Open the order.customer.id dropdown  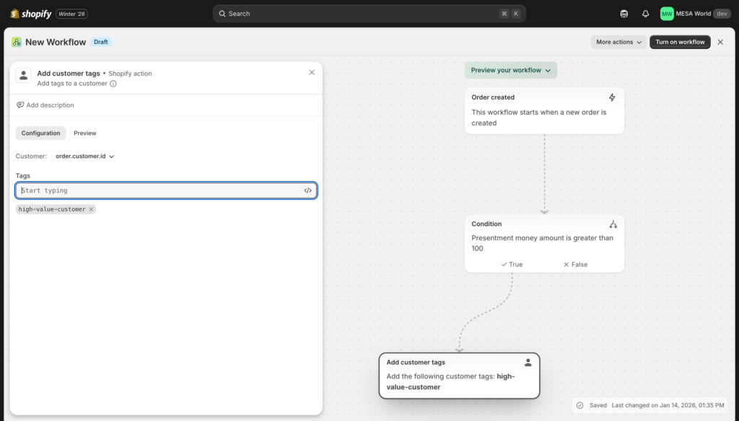click(x=84, y=156)
